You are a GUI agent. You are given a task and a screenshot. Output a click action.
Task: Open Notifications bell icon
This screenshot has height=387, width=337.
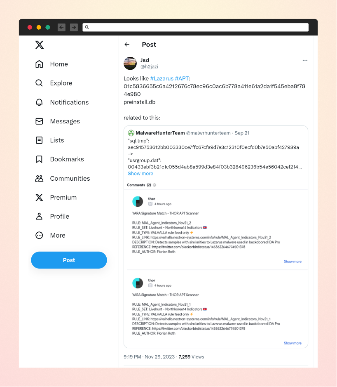(39, 102)
